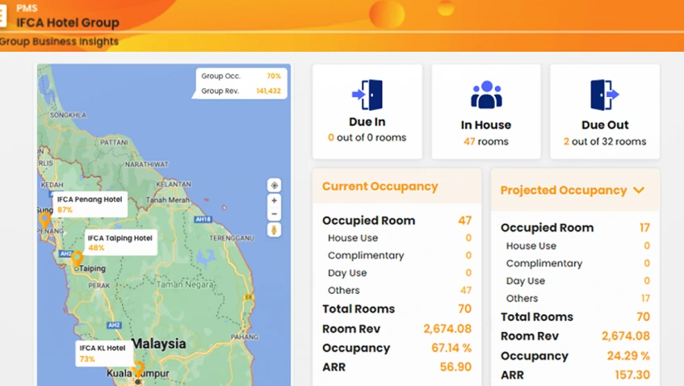Click Current ARR value 56.90

tap(455, 367)
